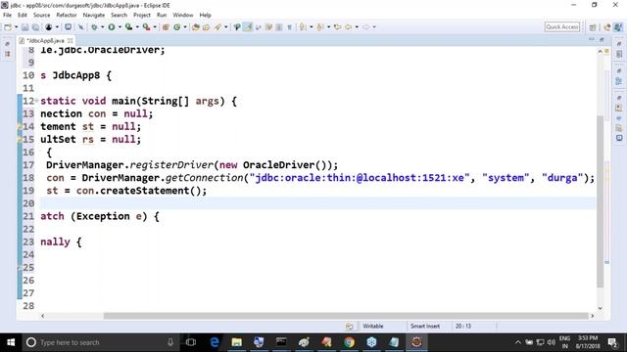The width and height of the screenshot is (627, 352).
Task: Close the JdbcApp8.java editor tab
Action: click(71, 41)
